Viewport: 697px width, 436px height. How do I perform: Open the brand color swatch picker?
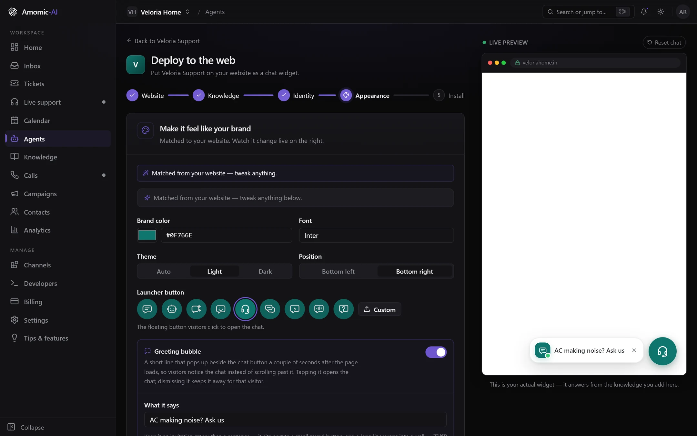(147, 235)
